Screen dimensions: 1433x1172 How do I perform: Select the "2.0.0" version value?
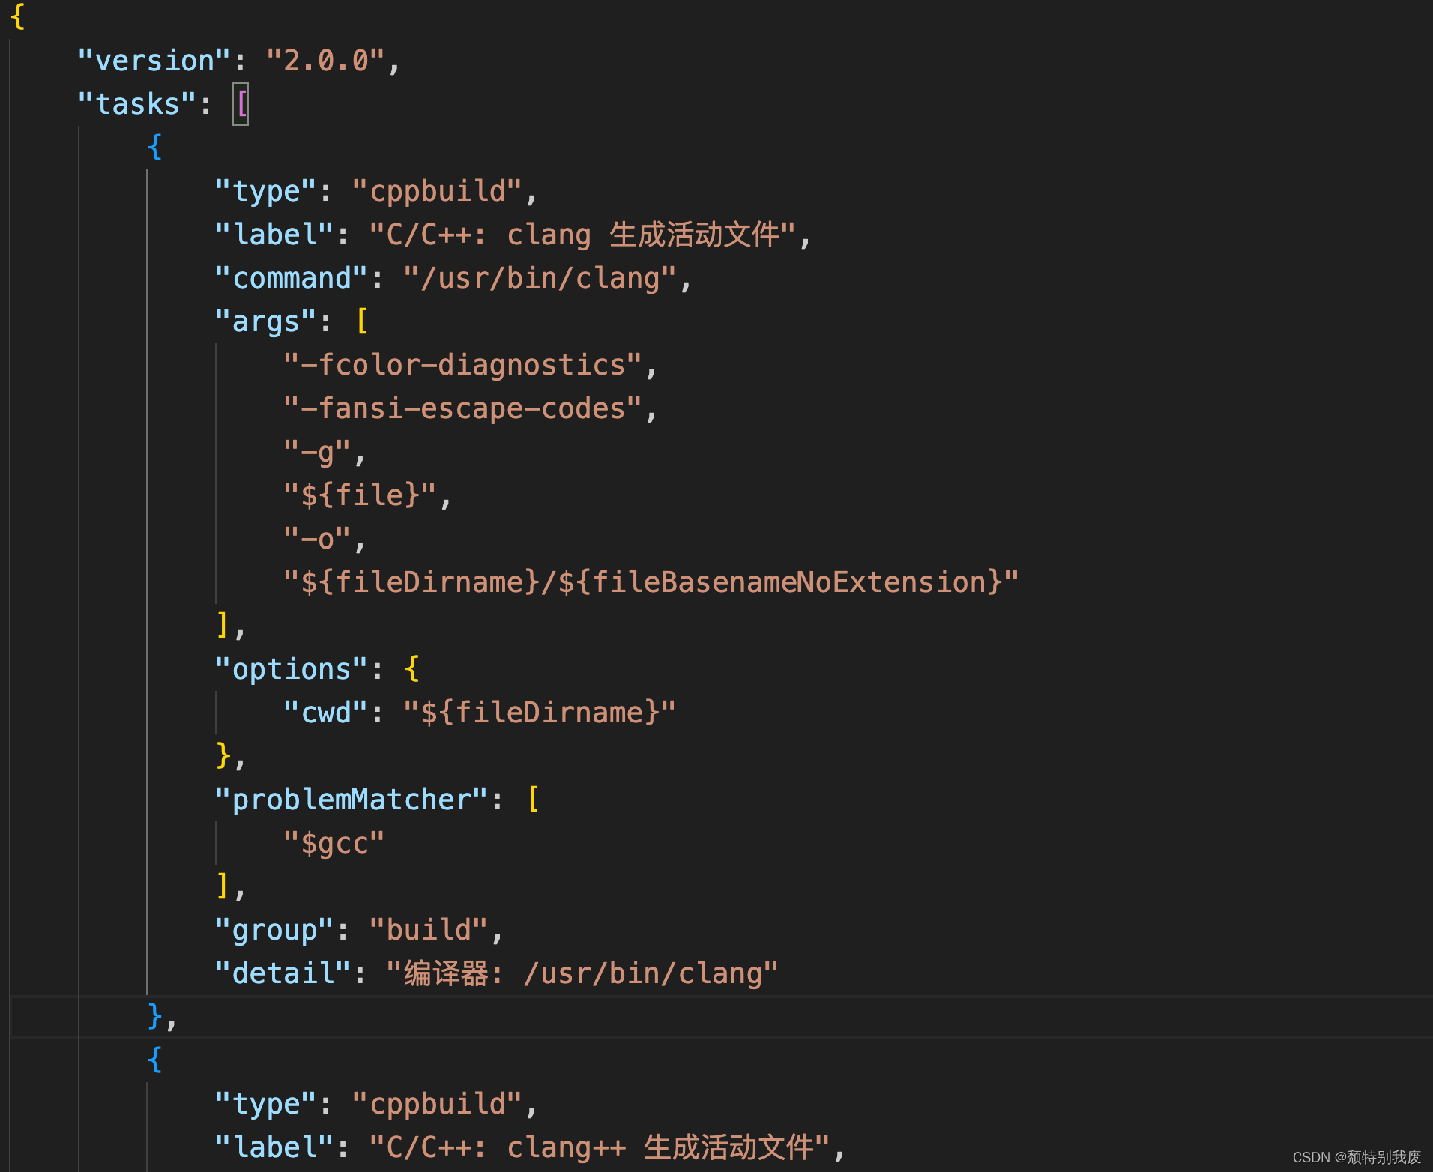pos(325,61)
